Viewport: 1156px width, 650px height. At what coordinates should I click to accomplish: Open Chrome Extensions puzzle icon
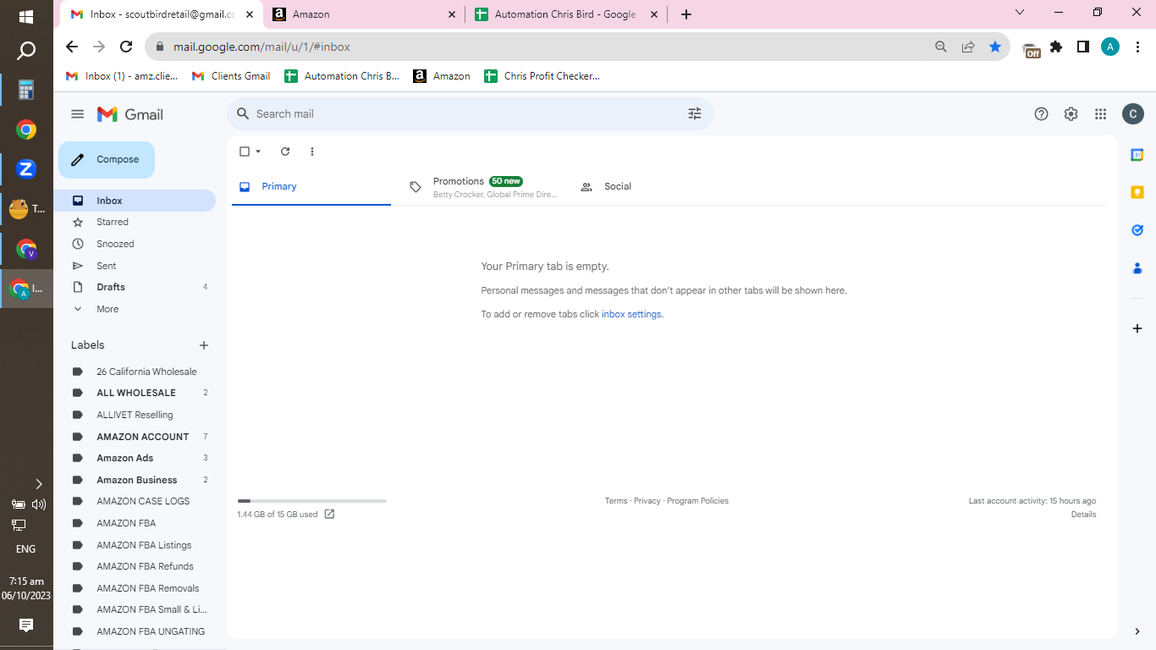point(1056,47)
